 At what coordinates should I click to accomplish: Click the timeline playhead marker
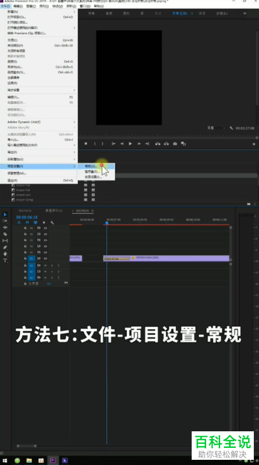click(107, 223)
